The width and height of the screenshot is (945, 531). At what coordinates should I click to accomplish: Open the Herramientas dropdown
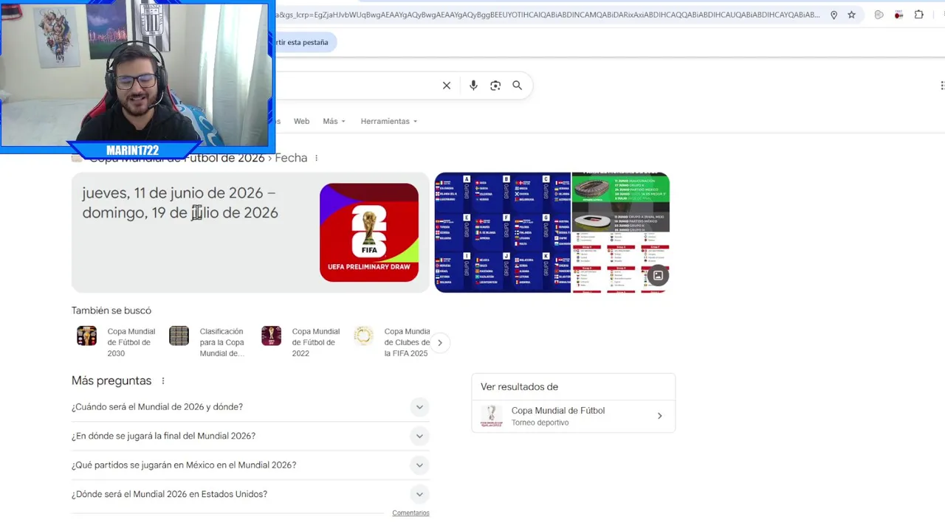click(x=389, y=121)
